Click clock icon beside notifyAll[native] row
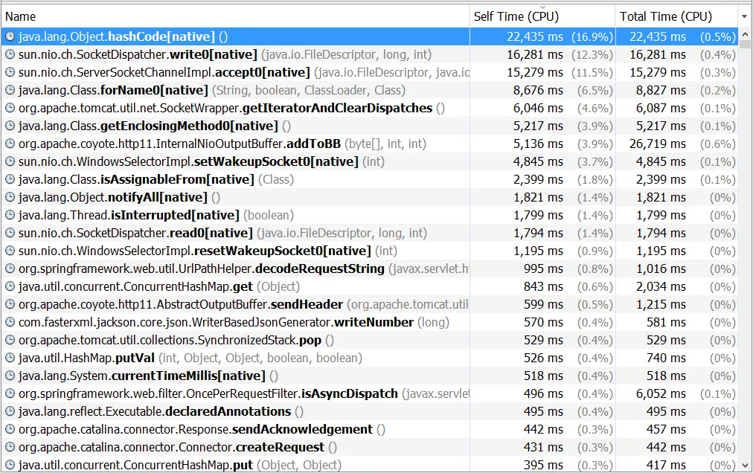753x473 pixels. click(10, 197)
